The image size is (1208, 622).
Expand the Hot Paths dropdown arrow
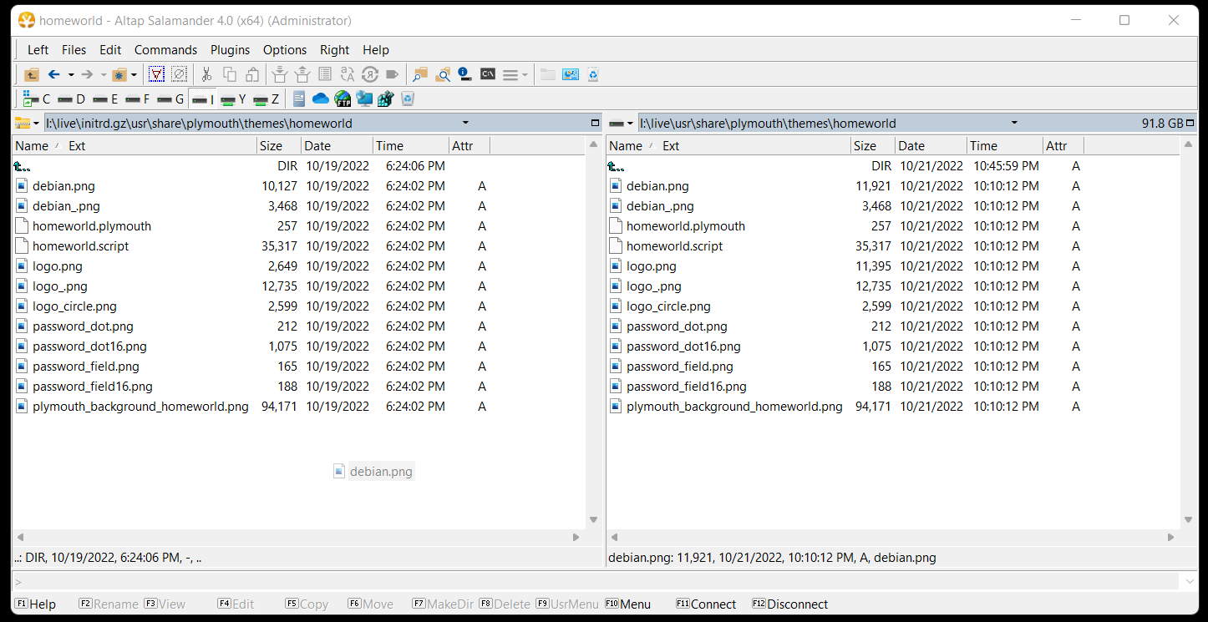pyautogui.click(x=134, y=74)
